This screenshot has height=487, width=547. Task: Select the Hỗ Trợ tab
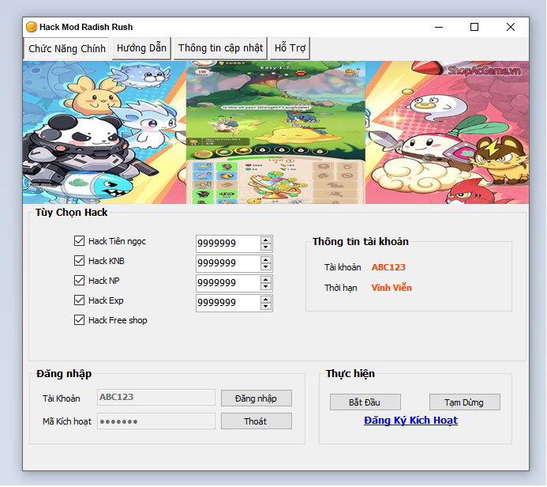(290, 48)
